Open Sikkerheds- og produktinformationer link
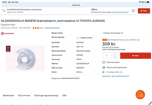152x105 pixels. [116, 76]
